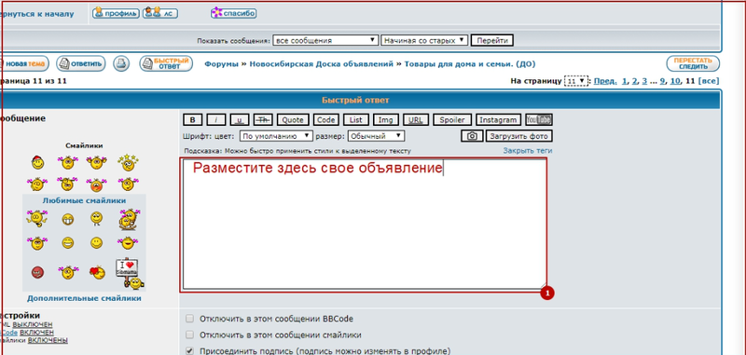Click the printer icon for print version

121,63
